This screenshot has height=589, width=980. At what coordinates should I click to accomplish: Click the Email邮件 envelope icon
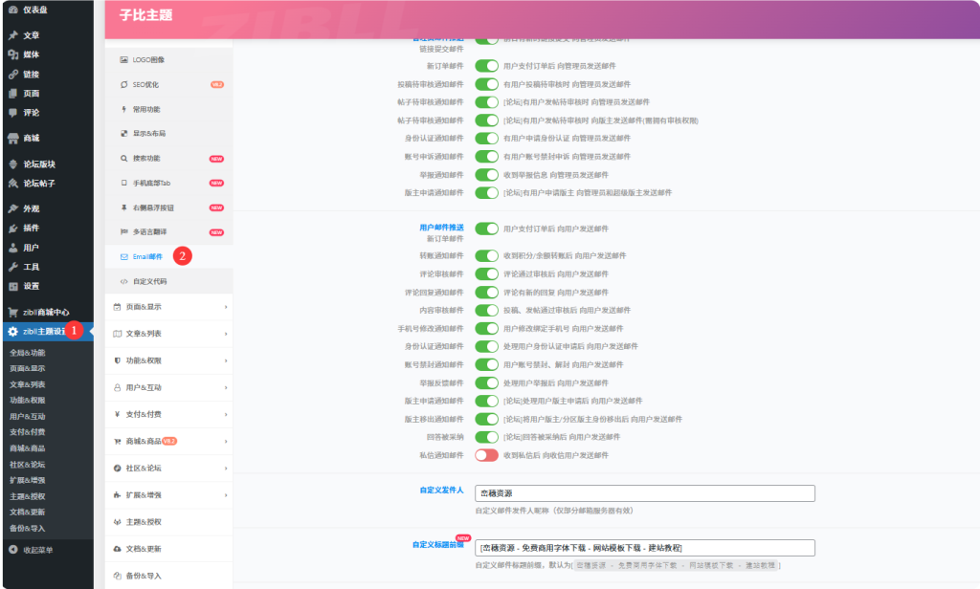pos(123,256)
